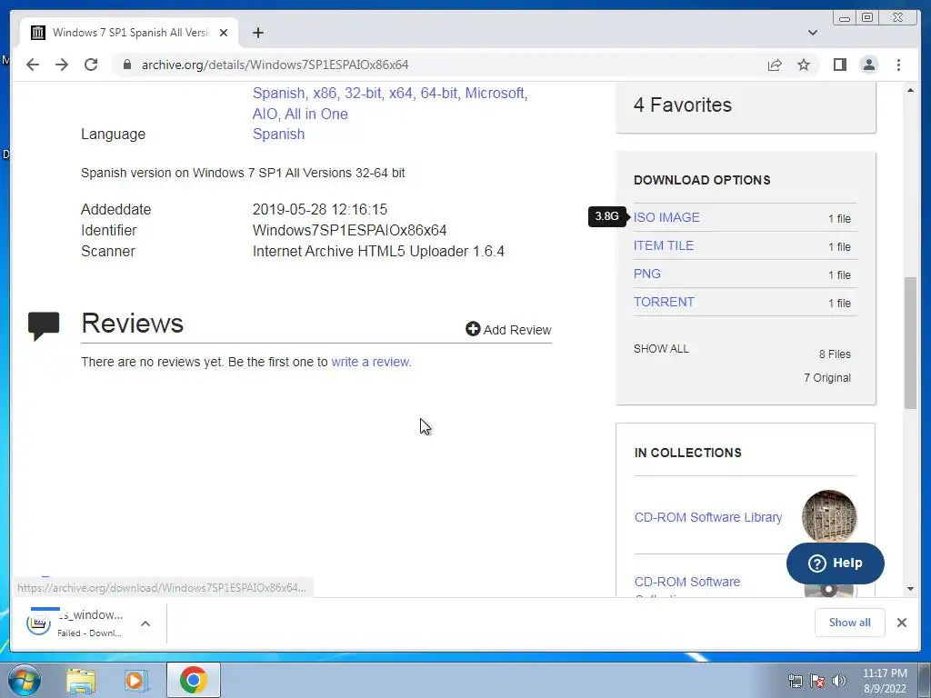Open the Help widget
This screenshot has width=931, height=698.
835,563
